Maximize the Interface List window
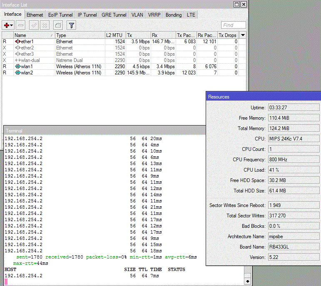The image size is (321, 286). tap(236, 4)
